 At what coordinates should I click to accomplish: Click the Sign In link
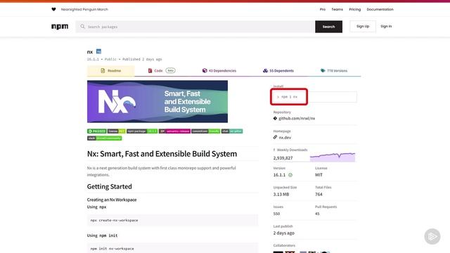pos(386,27)
